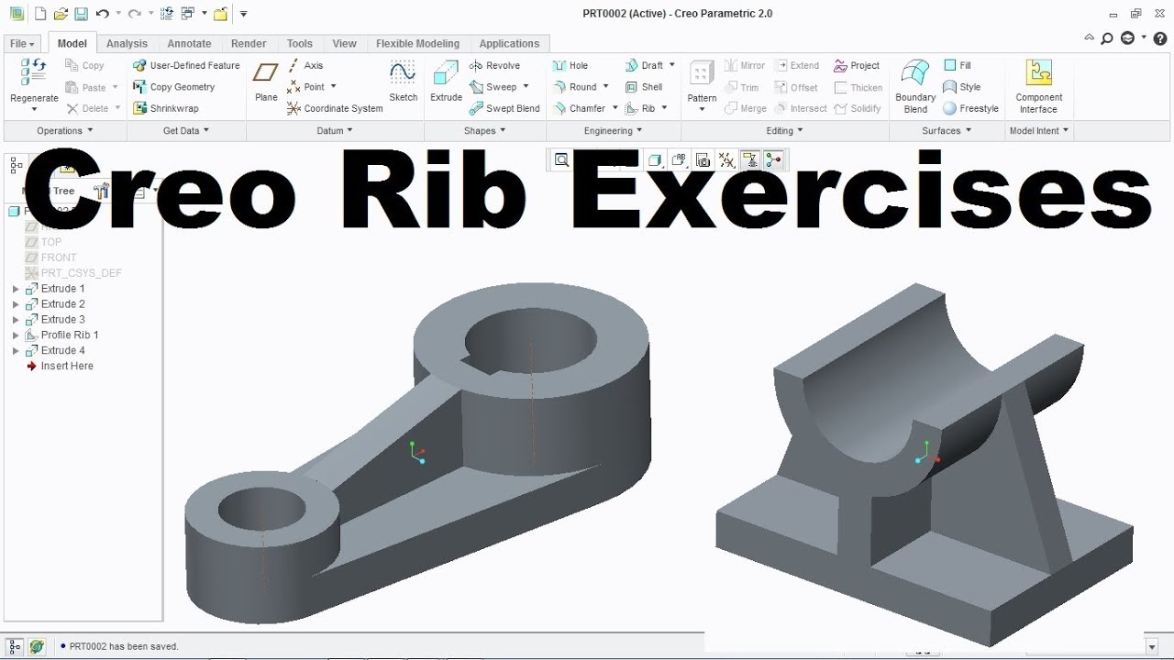Expand the Extrude 2 tree node
The image size is (1174, 660).
coord(16,304)
